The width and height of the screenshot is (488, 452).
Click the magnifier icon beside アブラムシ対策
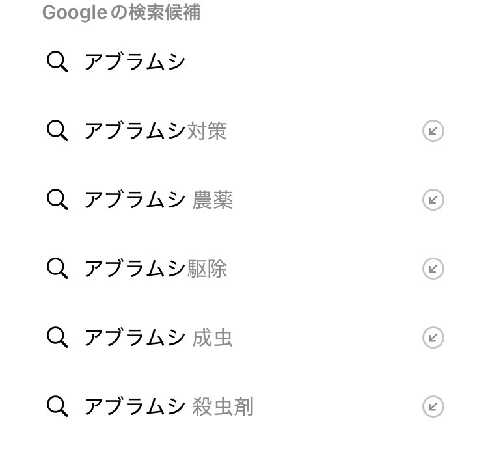click(57, 131)
